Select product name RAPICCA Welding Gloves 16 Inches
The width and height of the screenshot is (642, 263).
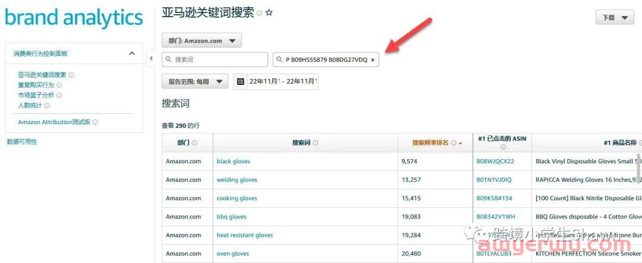(587, 179)
